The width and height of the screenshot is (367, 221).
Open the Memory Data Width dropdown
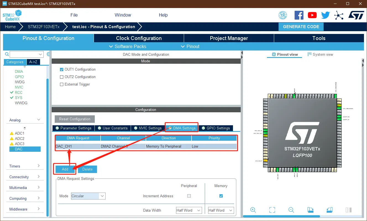221,210
